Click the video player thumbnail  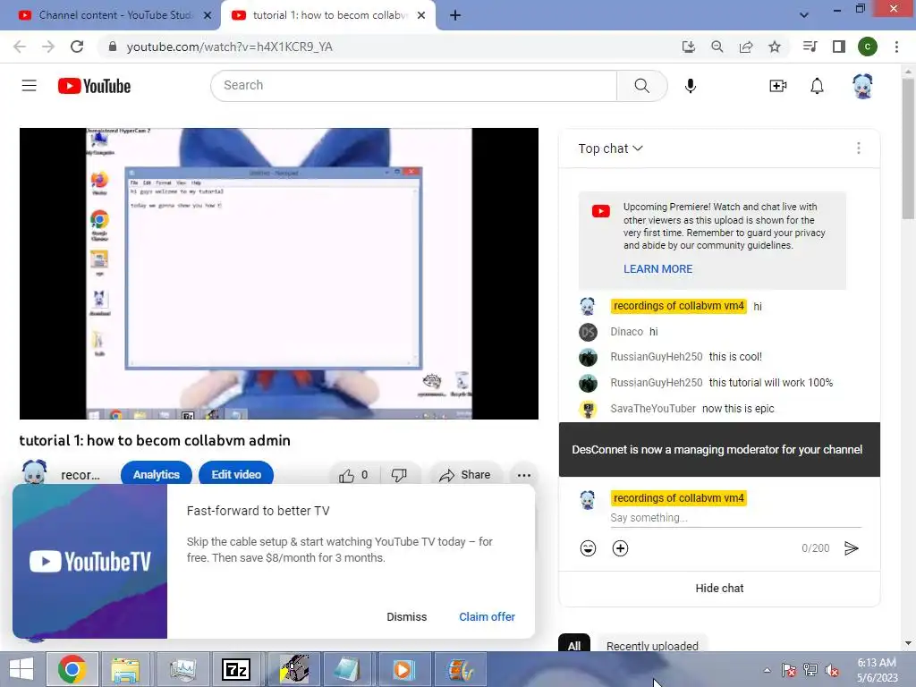(x=279, y=274)
